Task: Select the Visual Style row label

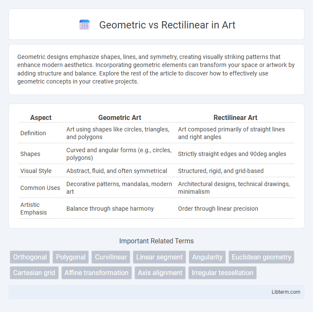Action: click(36, 171)
